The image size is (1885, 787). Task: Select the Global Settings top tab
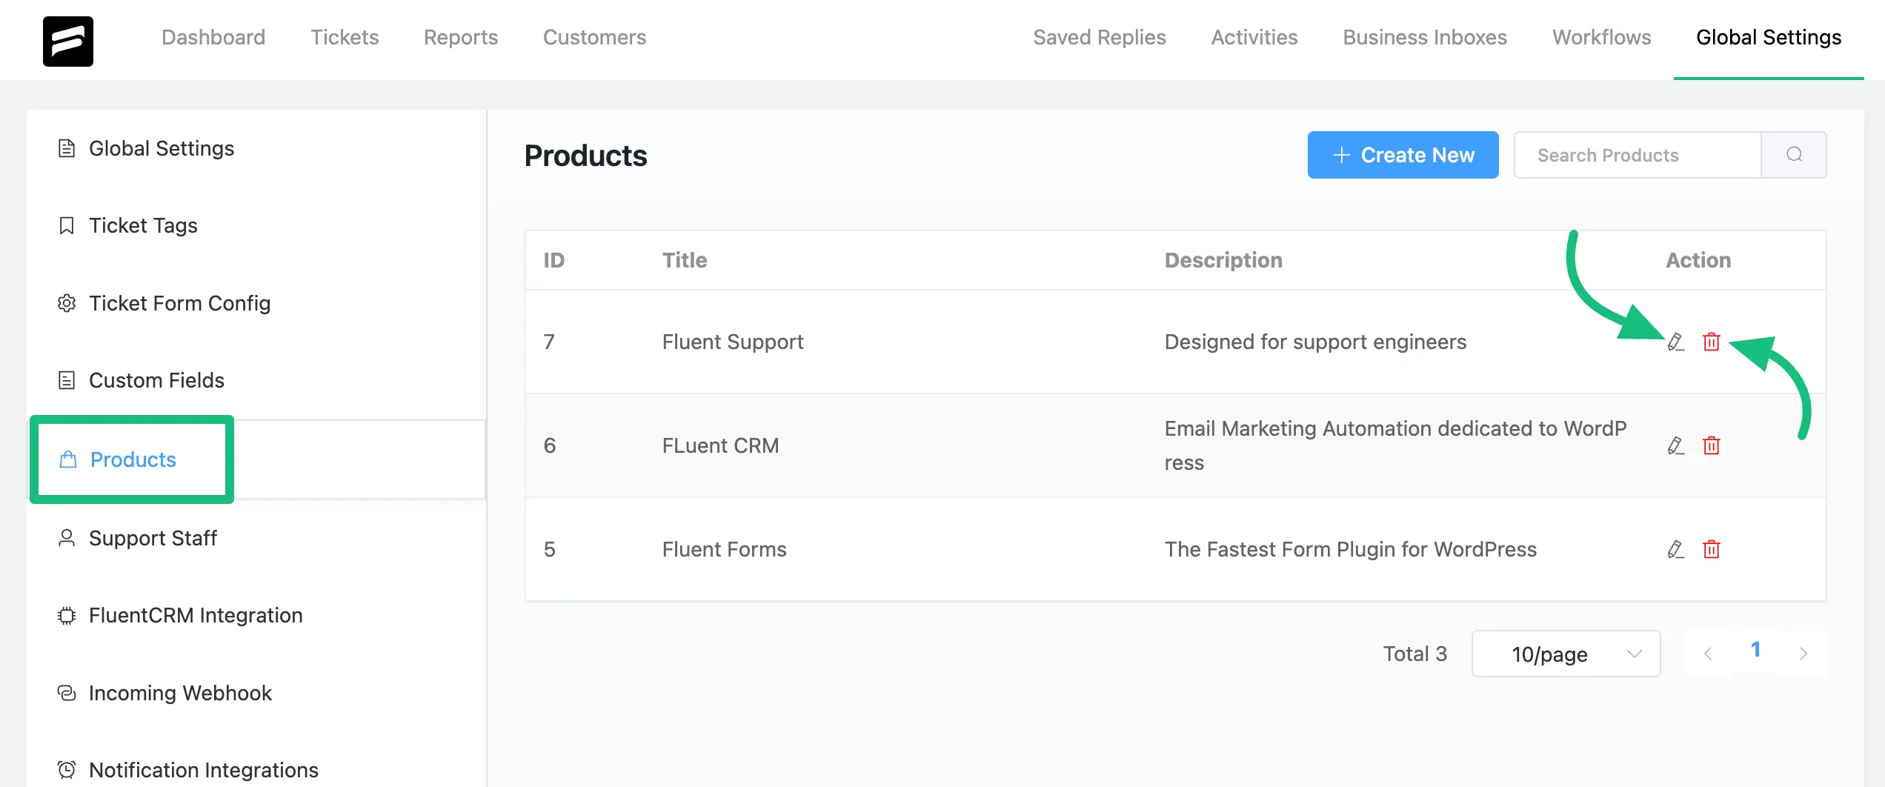click(1769, 37)
